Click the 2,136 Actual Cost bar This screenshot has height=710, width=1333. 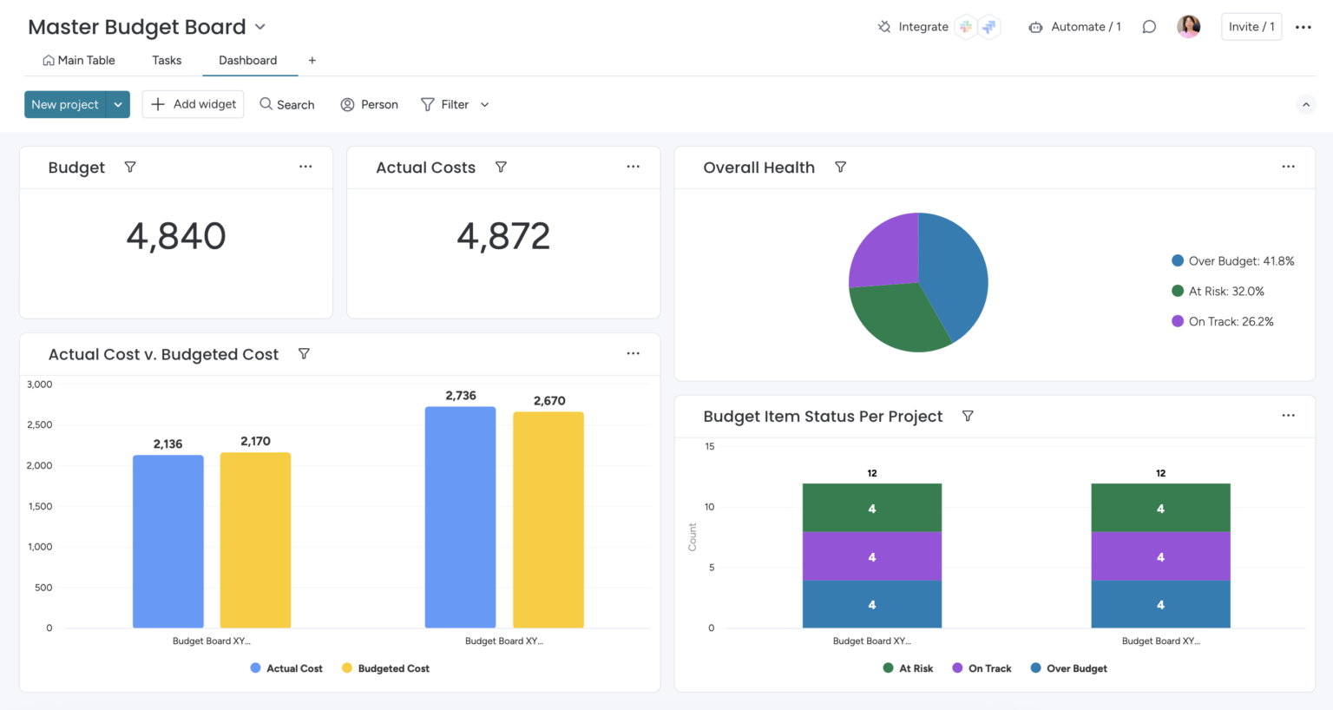coord(168,542)
